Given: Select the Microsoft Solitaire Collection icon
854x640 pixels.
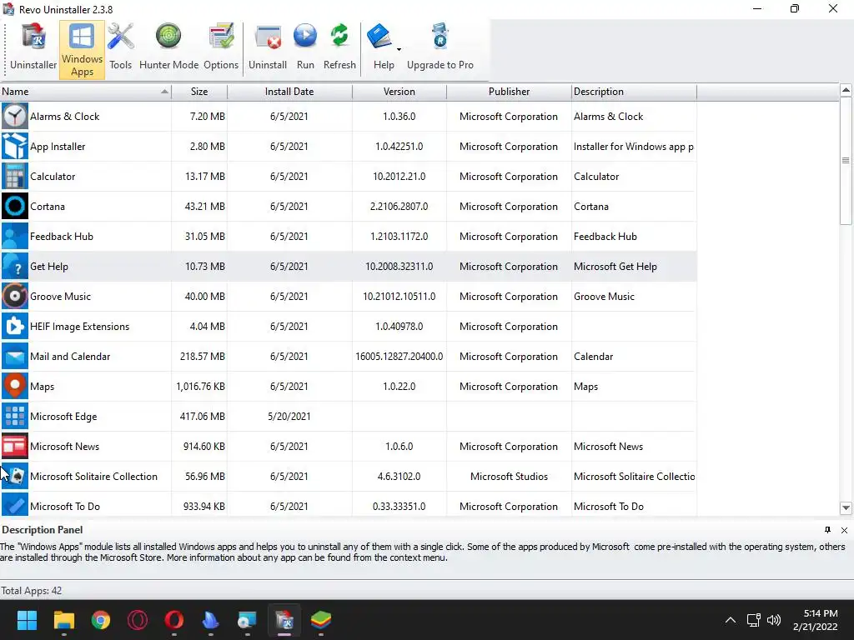Looking at the screenshot, I should point(15,476).
